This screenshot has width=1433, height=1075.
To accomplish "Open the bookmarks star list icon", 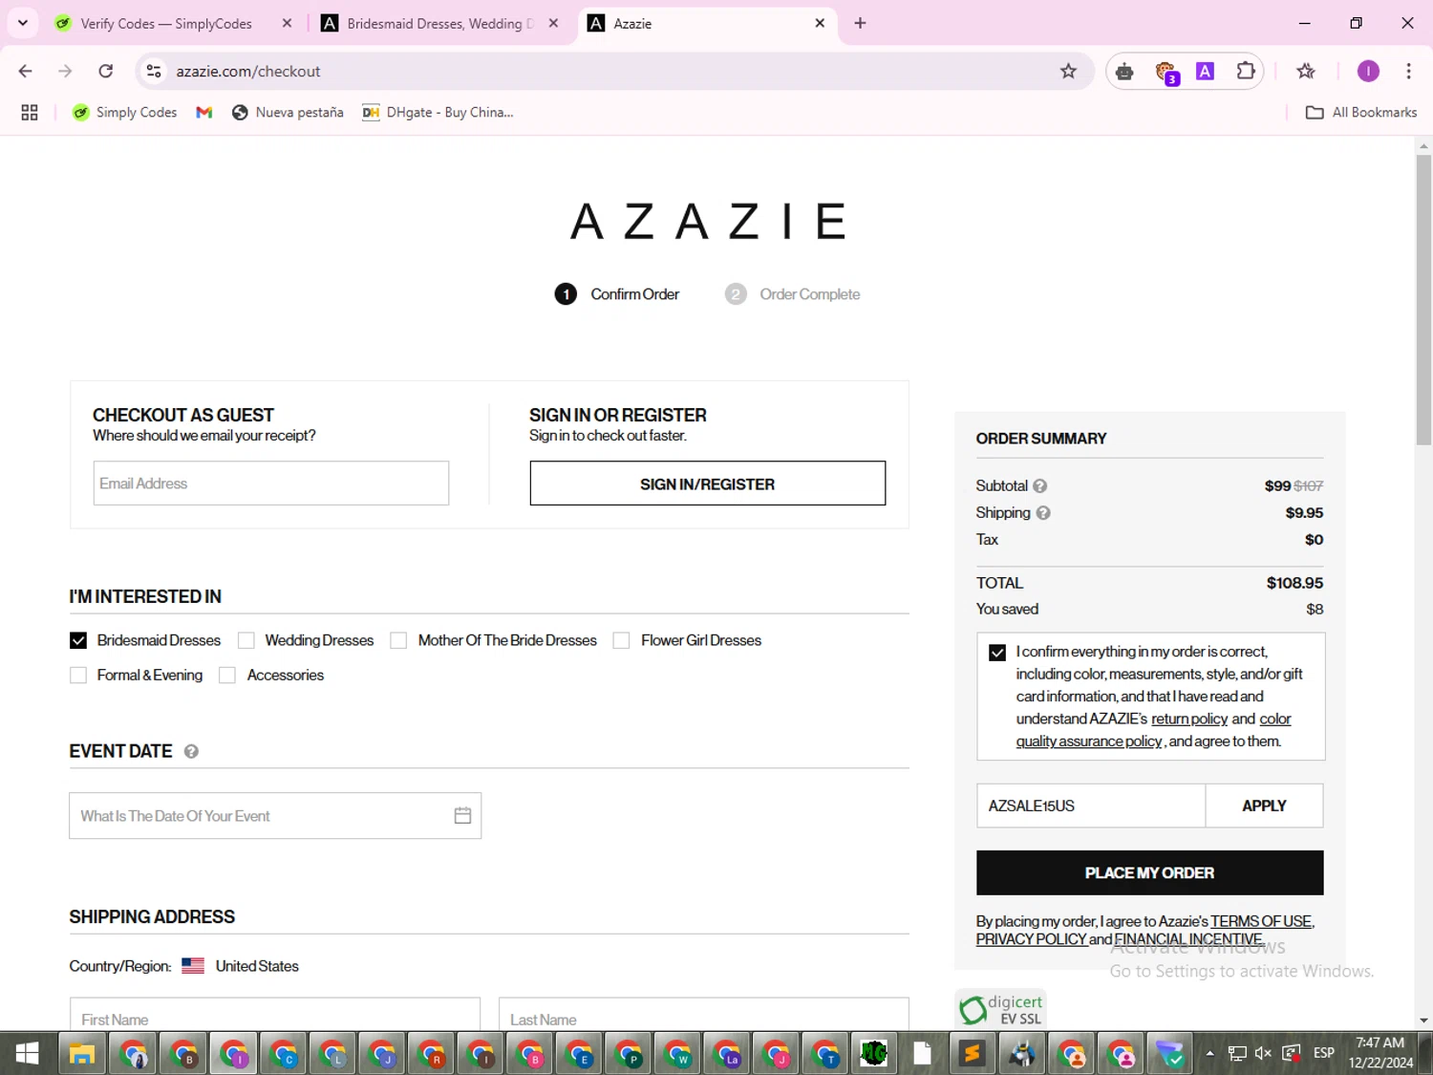I will [1306, 71].
